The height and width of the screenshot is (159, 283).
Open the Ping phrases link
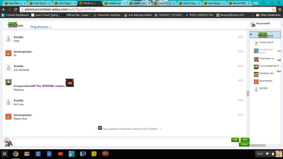(x=39, y=27)
